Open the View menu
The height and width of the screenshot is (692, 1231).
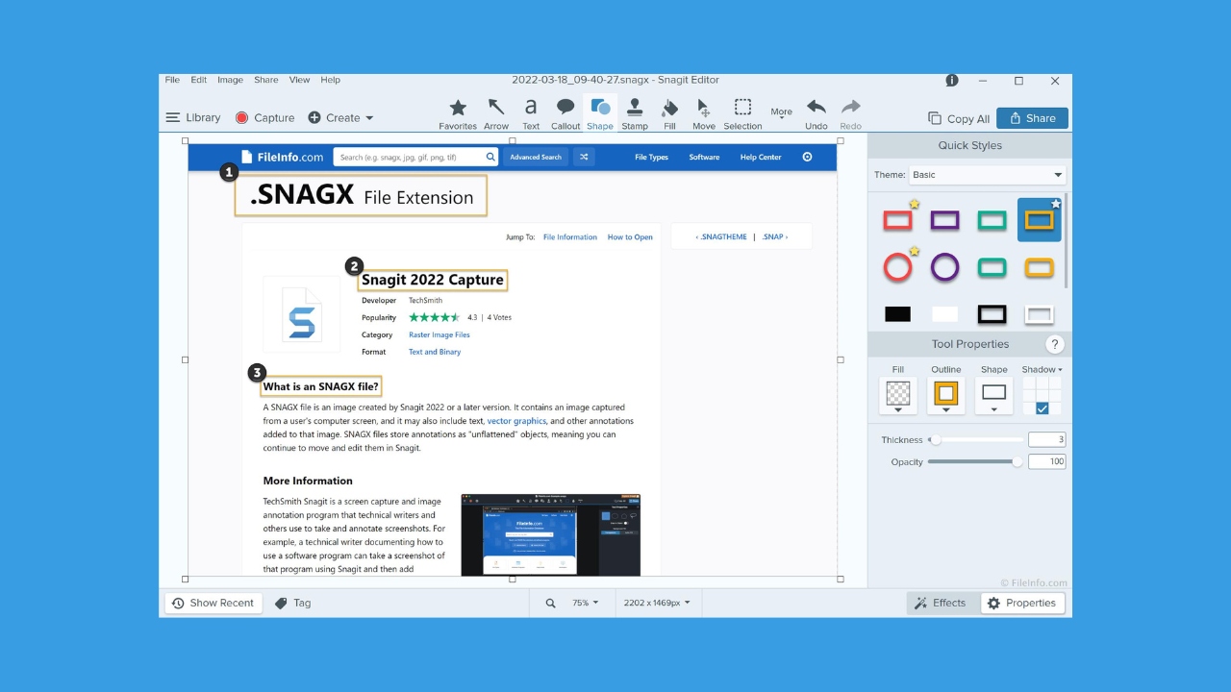(299, 80)
